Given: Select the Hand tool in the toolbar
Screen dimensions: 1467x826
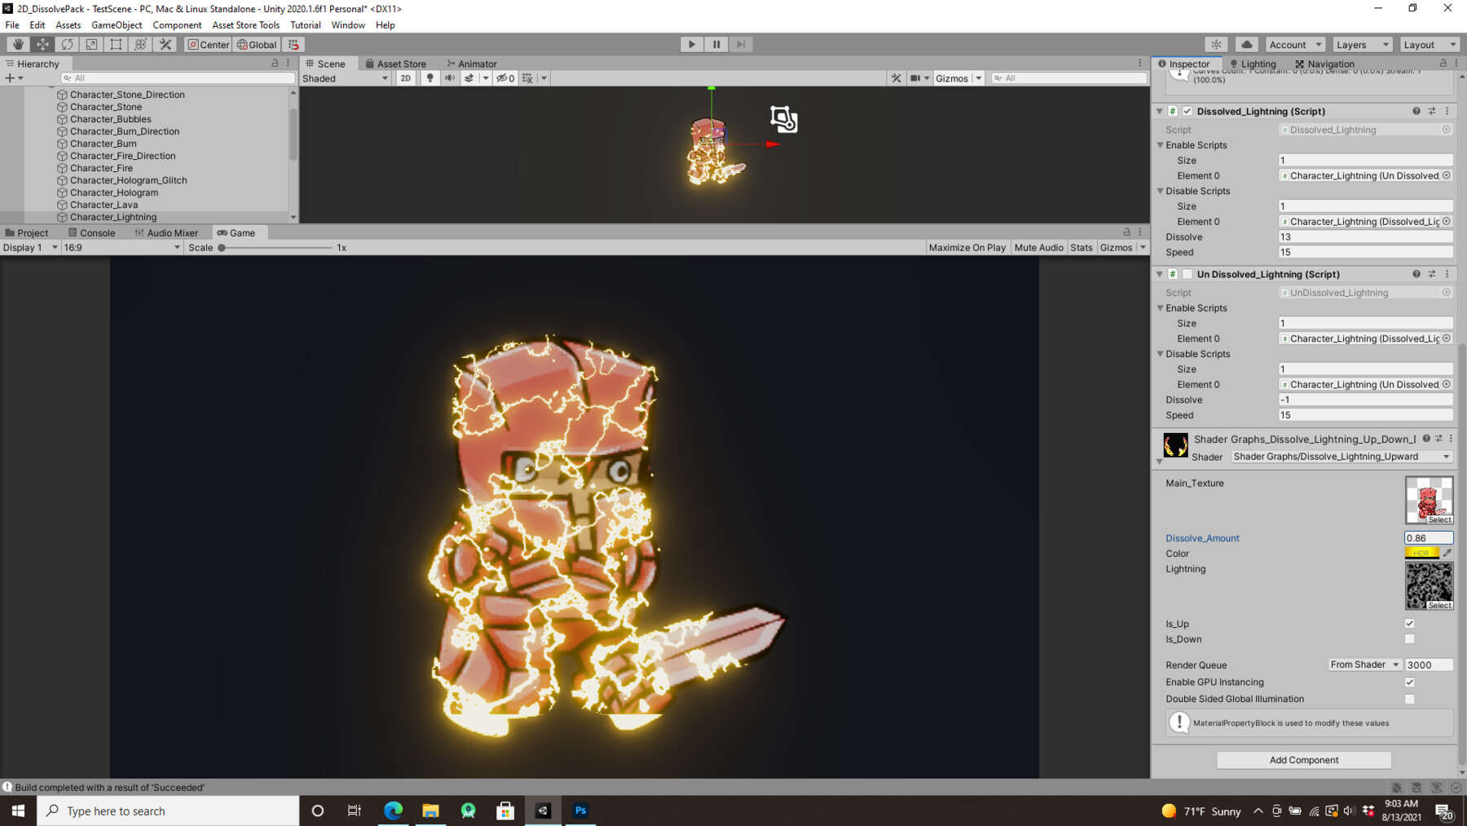Looking at the screenshot, I should click(17, 44).
